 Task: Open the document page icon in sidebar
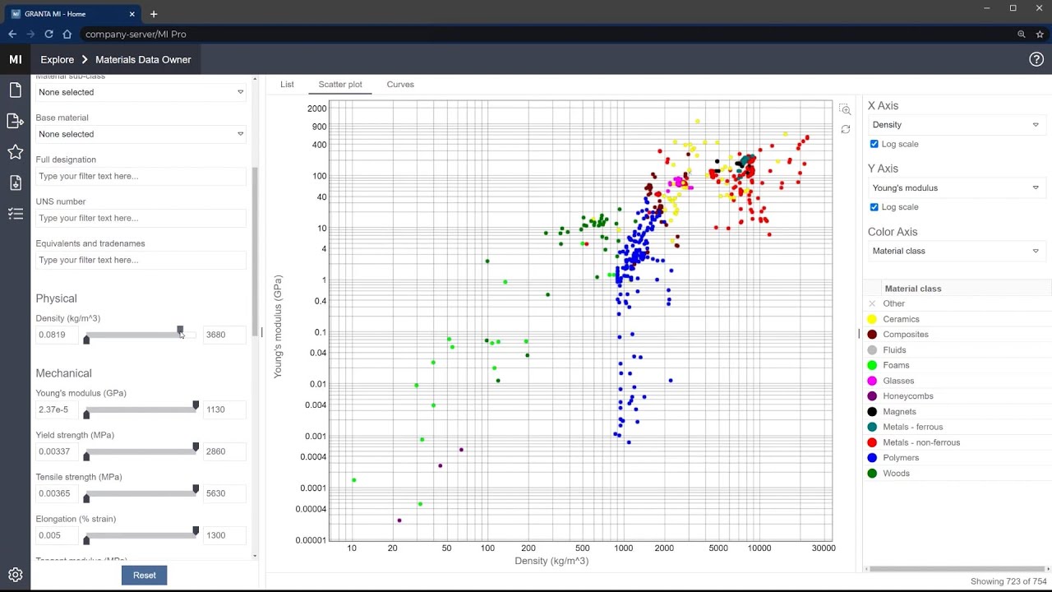point(15,90)
